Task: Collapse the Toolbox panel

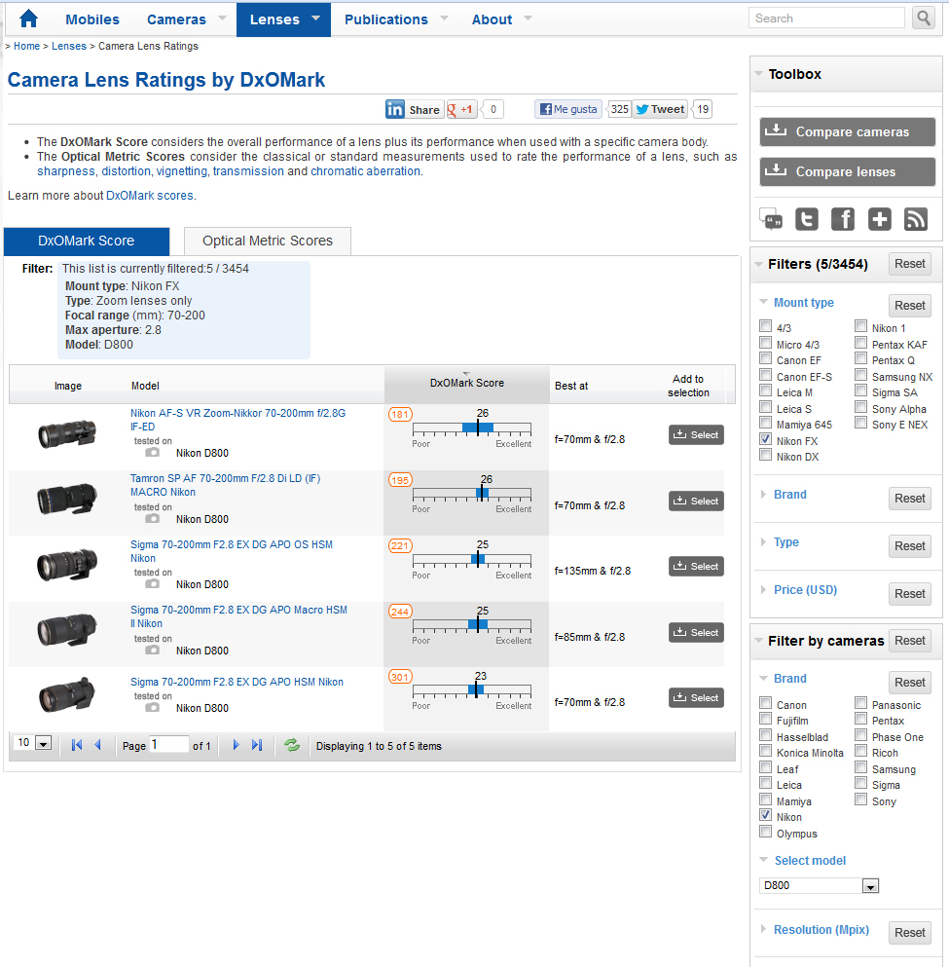Action: (x=758, y=74)
